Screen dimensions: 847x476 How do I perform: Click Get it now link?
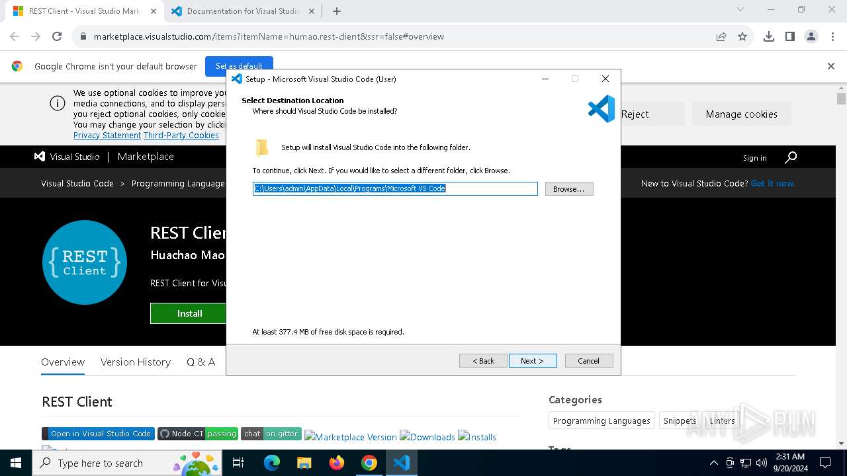(x=773, y=184)
